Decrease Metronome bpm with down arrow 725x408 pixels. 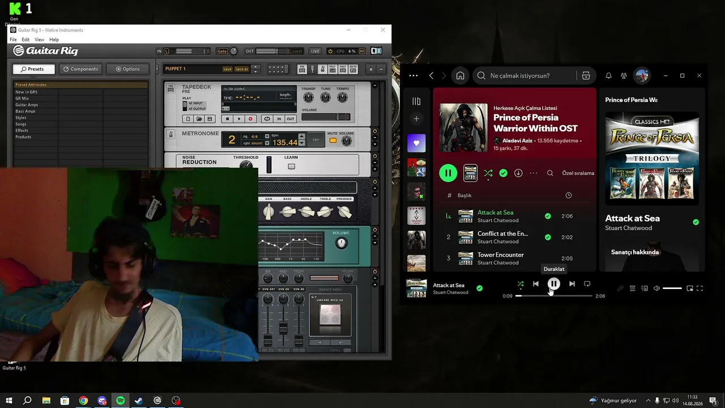(x=302, y=143)
